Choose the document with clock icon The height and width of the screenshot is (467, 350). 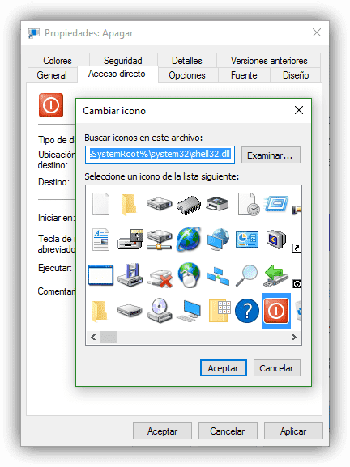click(249, 204)
